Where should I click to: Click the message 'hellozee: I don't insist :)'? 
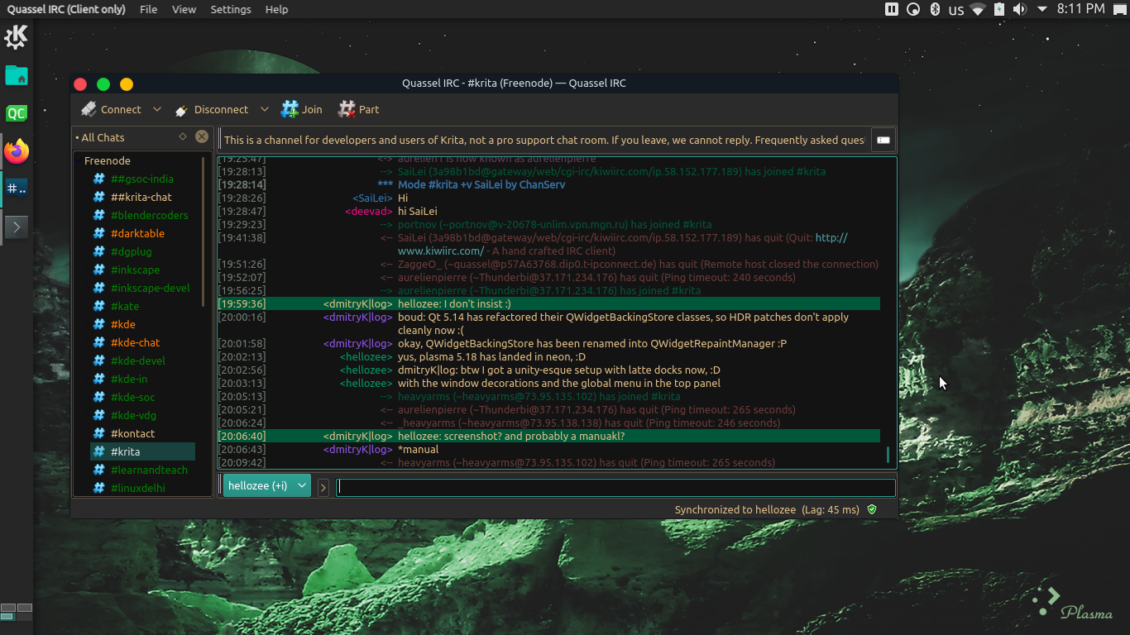(x=454, y=303)
